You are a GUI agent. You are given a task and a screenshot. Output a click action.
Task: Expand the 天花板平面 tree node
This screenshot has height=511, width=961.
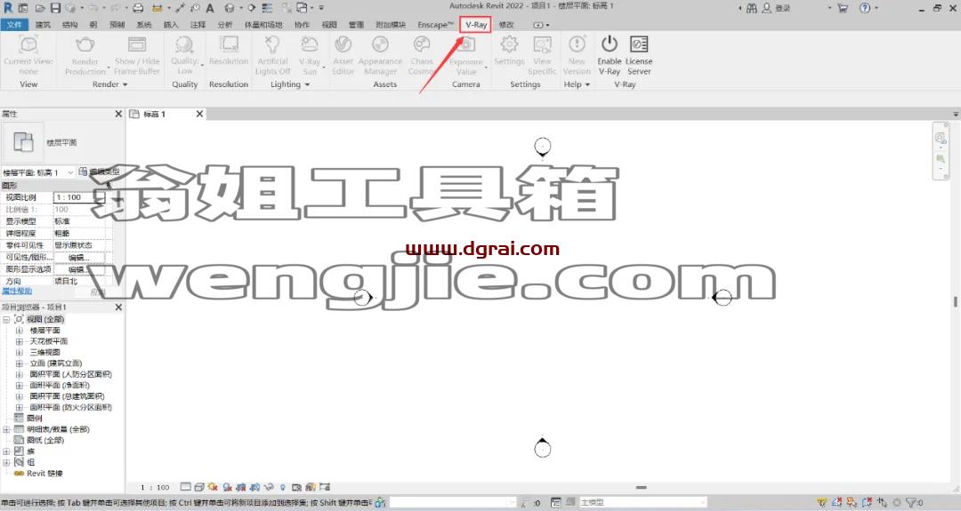coord(19,341)
